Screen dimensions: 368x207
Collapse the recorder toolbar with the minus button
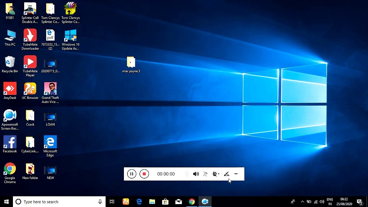[236, 174]
